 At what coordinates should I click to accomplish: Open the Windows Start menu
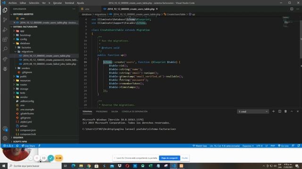coord(4,166)
